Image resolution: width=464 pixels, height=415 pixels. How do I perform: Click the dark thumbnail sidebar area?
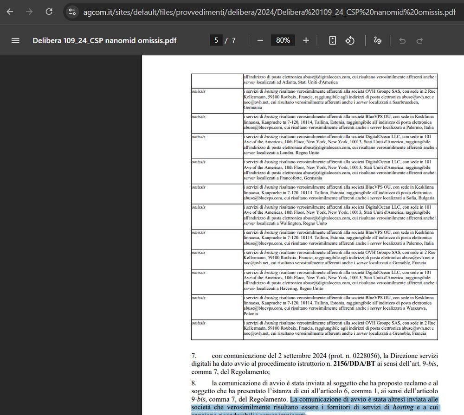click(x=70, y=232)
